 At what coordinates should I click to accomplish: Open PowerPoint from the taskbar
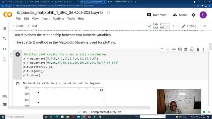pyautogui.click(x=89, y=117)
